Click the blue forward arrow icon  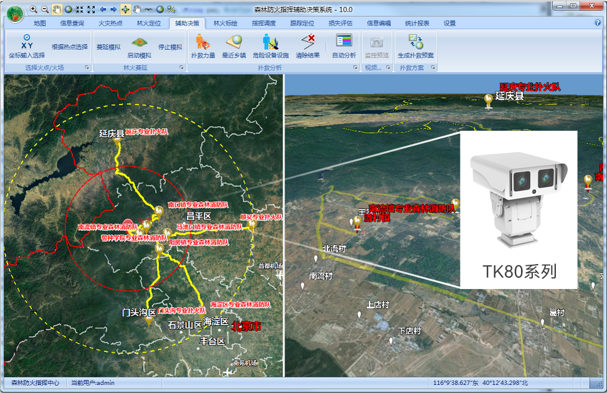tap(113, 9)
